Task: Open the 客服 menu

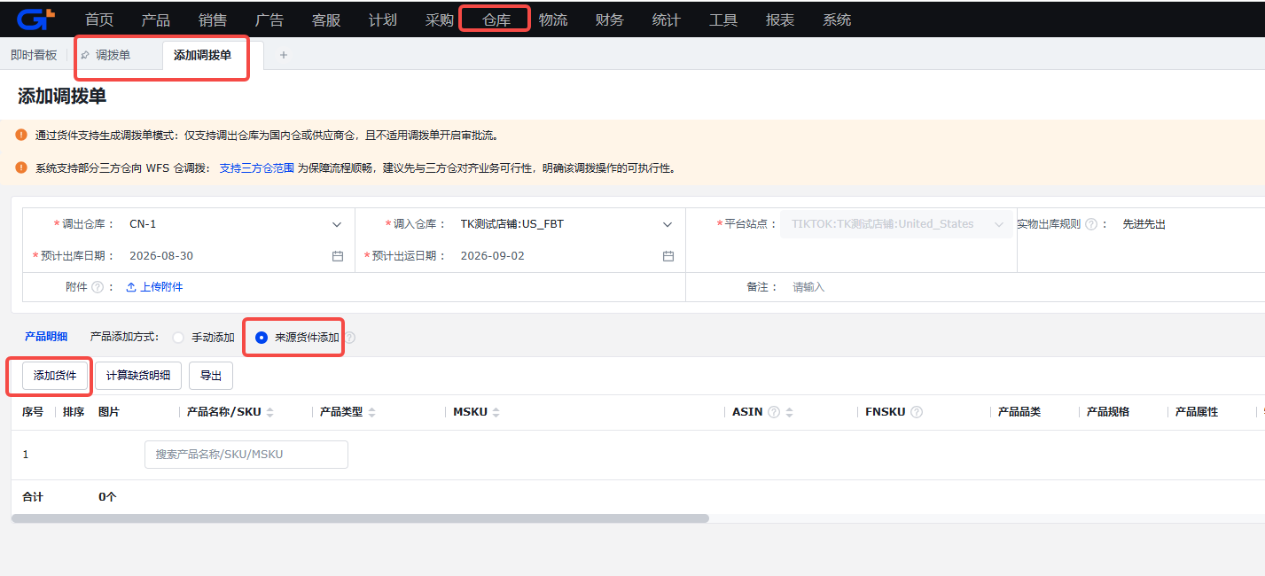Action: click(x=326, y=19)
